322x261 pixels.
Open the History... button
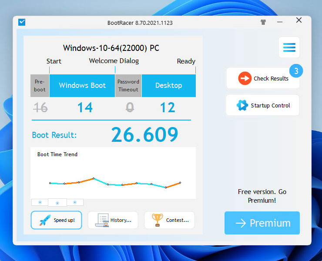(113, 220)
